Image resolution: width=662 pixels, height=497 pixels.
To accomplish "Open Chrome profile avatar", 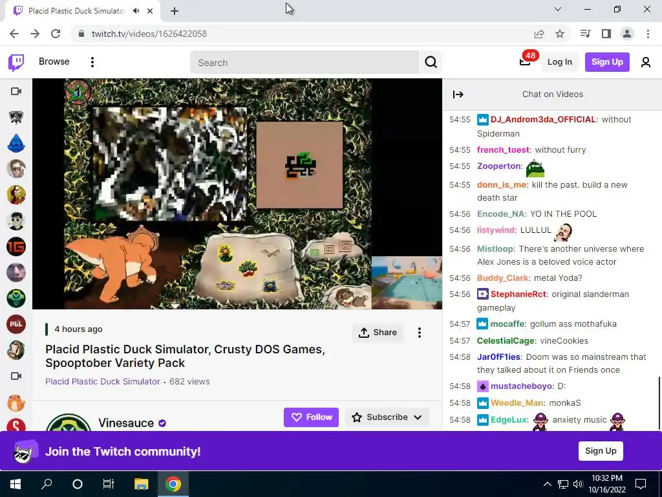I will [627, 34].
